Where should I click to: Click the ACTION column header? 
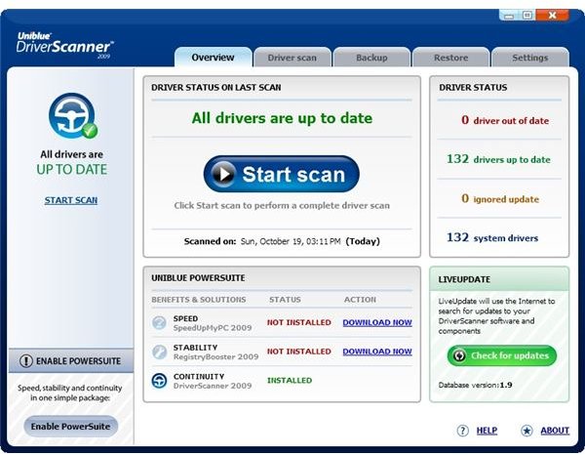click(360, 300)
